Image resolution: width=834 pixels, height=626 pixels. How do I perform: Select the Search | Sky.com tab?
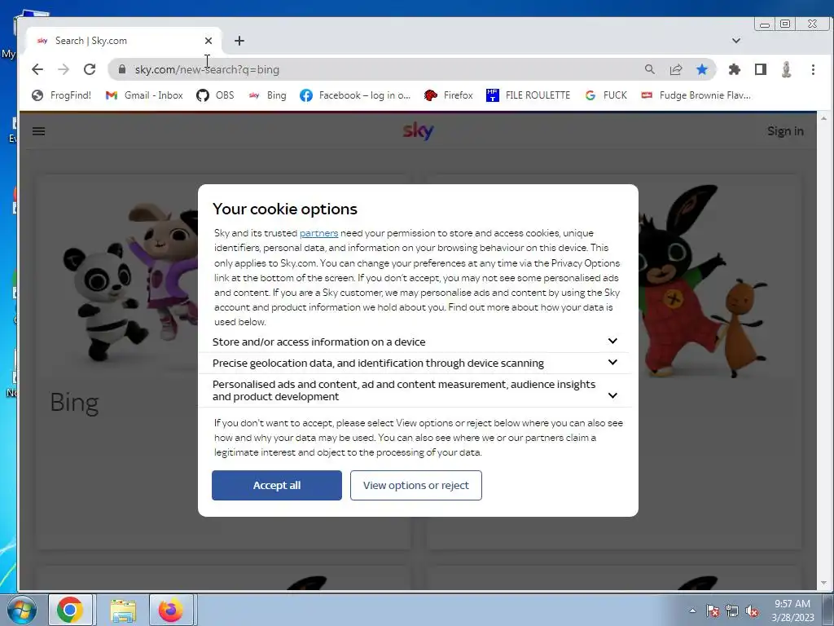[x=122, y=41]
